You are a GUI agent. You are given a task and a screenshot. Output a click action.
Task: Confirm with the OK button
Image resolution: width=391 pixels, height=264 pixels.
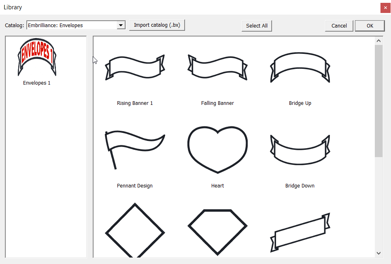(x=370, y=26)
